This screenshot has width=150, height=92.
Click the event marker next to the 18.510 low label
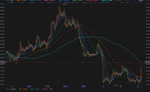pyautogui.click(x=121, y=86)
